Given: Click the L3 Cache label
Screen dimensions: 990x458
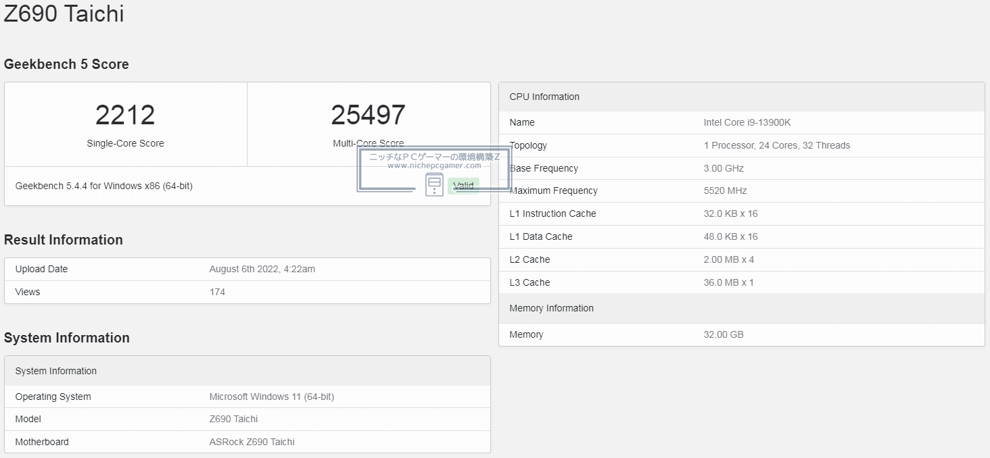Looking at the screenshot, I should [x=529, y=282].
